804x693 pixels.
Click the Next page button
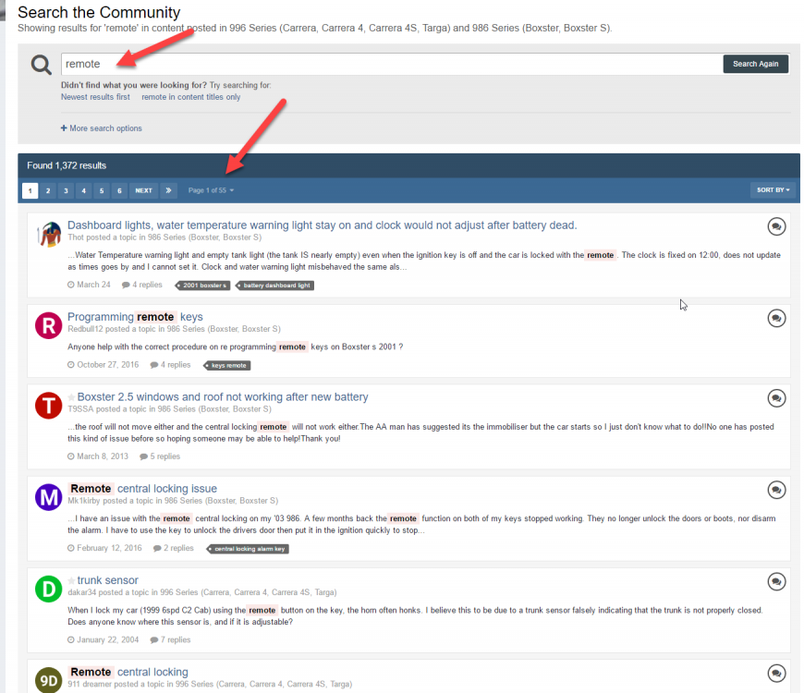pos(143,190)
